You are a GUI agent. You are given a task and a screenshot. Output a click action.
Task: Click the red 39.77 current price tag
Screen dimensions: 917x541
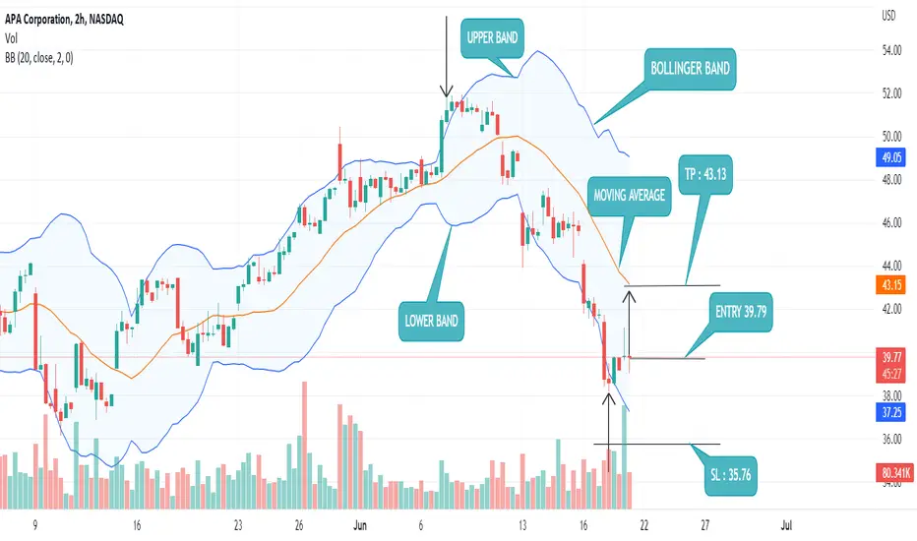pyautogui.click(x=891, y=356)
